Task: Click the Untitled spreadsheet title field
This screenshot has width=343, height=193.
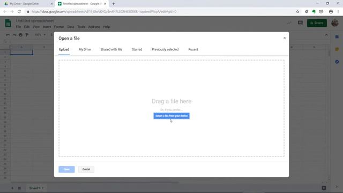Action: point(35,21)
